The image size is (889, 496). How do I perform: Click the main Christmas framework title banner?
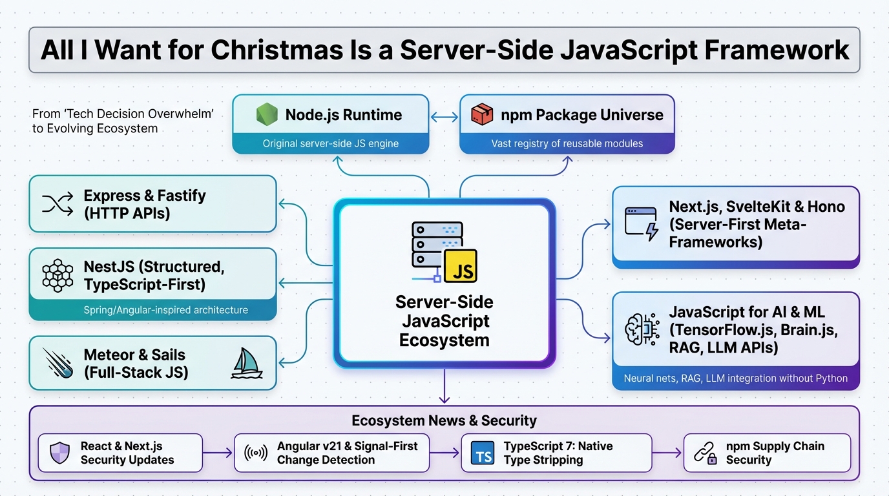(444, 50)
